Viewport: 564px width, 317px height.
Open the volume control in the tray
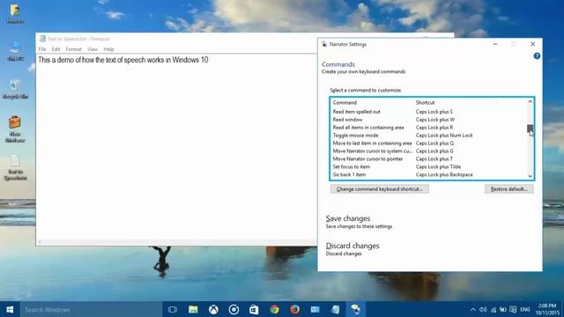pos(483,309)
